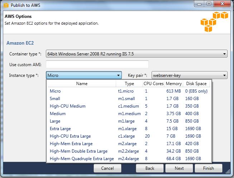The height and width of the screenshot is (178, 234).
Task: Select the Medium instance row
Action: (x=129, y=114)
